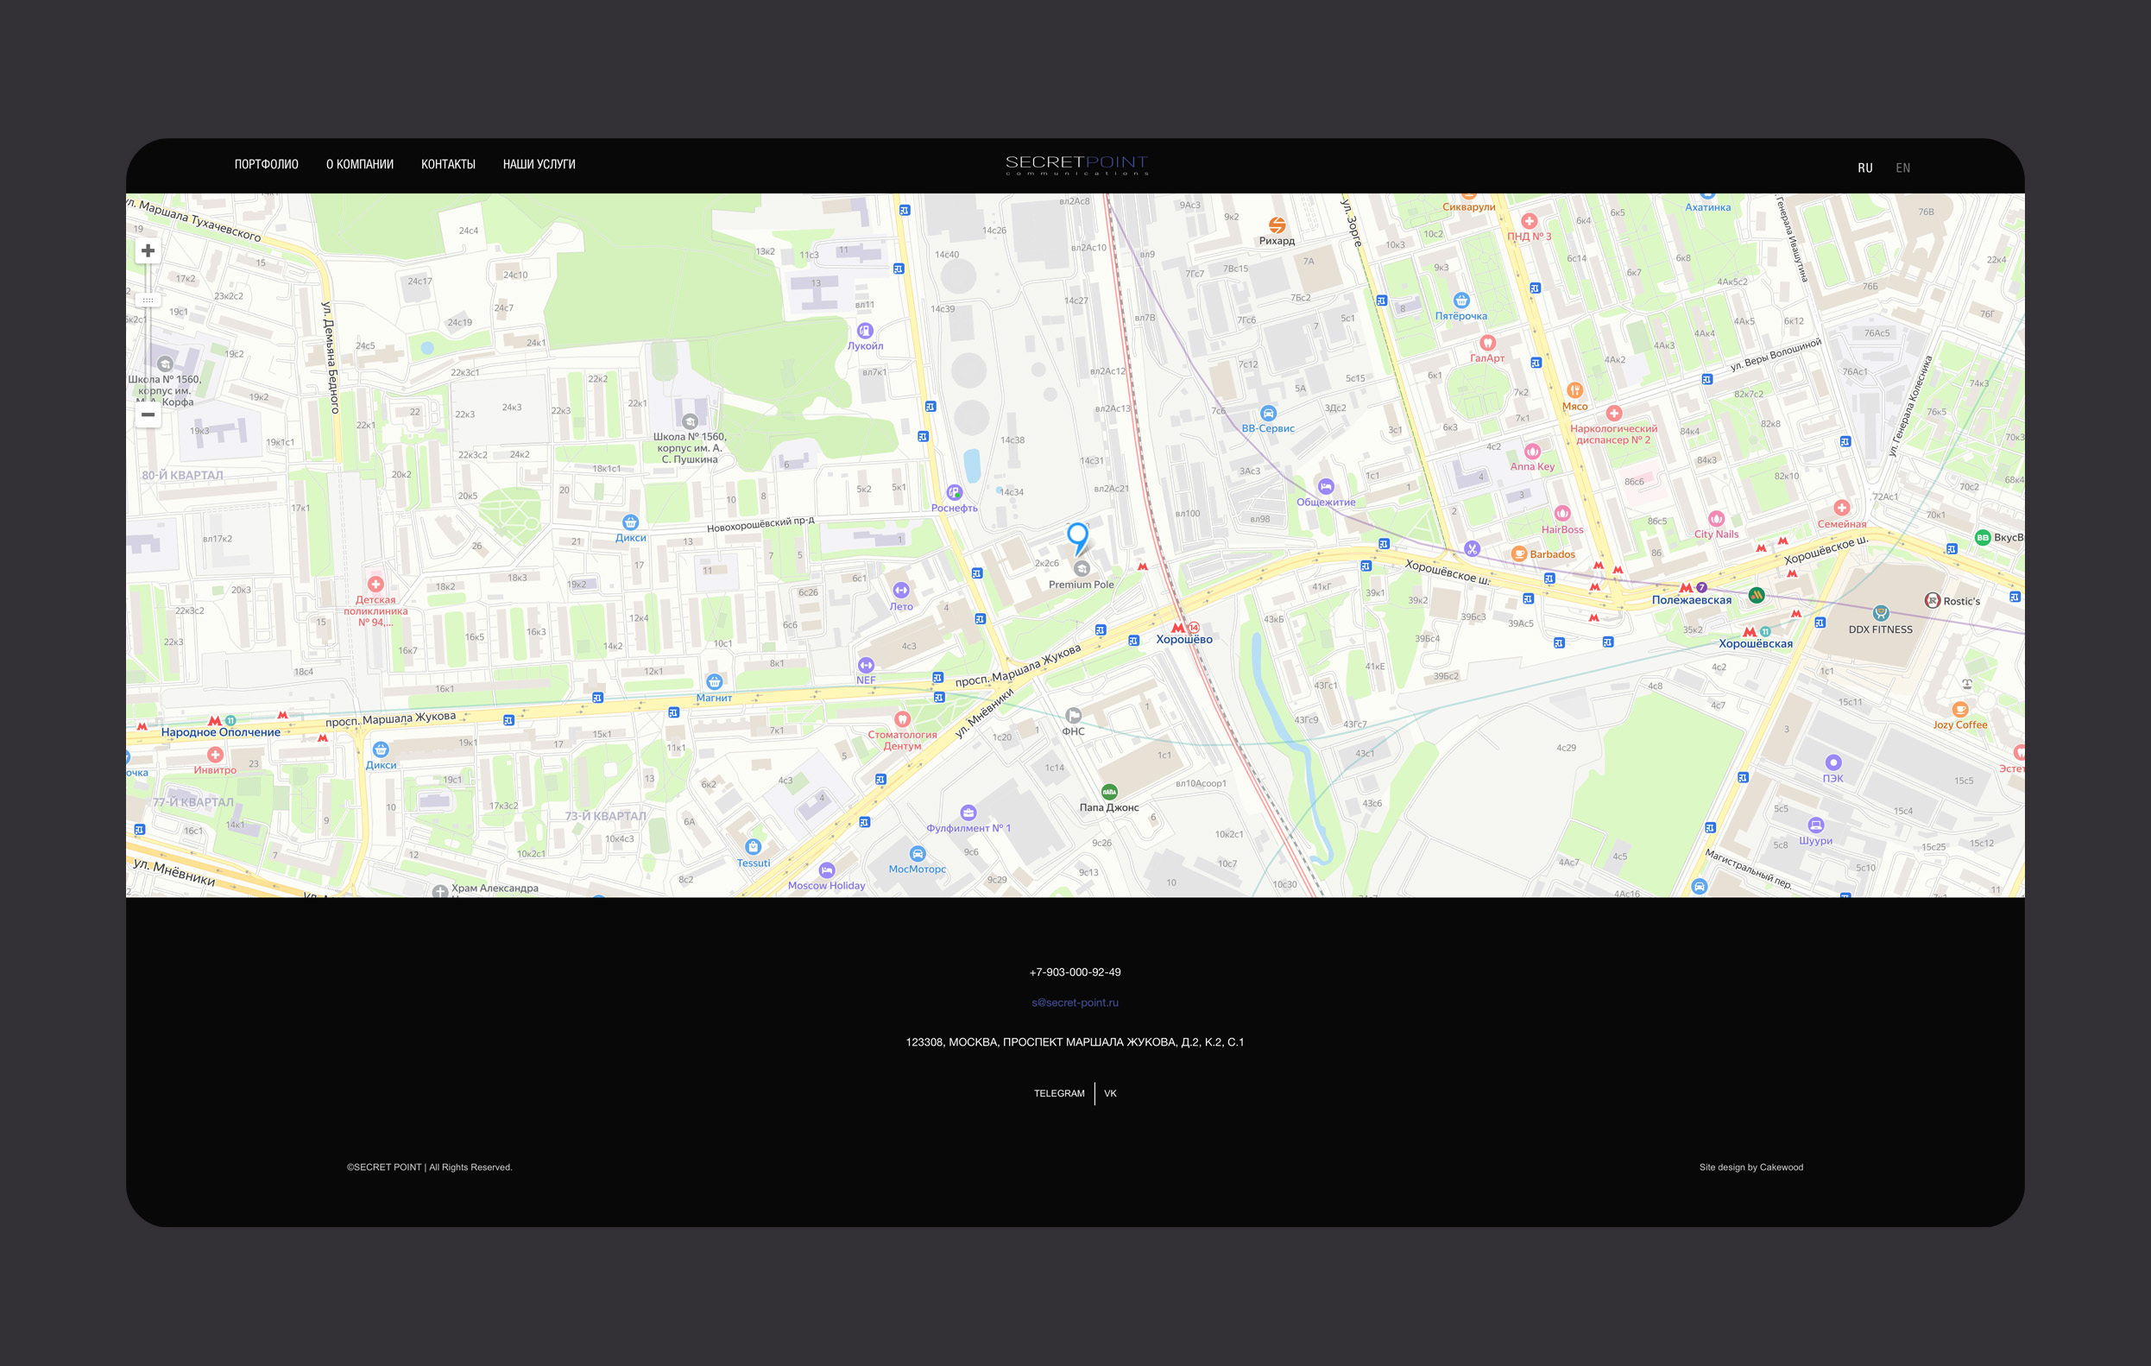Open the НАШИ УСЛУГИ menu item
The height and width of the screenshot is (1366, 2151).
539,164
